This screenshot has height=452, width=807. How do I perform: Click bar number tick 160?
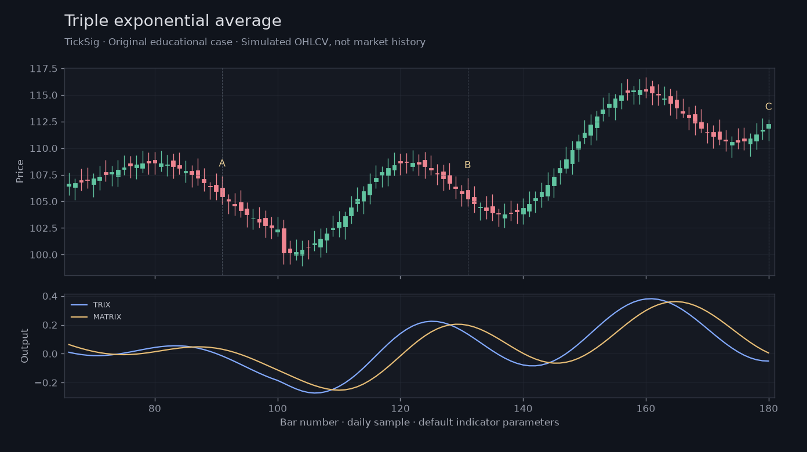tap(646, 407)
